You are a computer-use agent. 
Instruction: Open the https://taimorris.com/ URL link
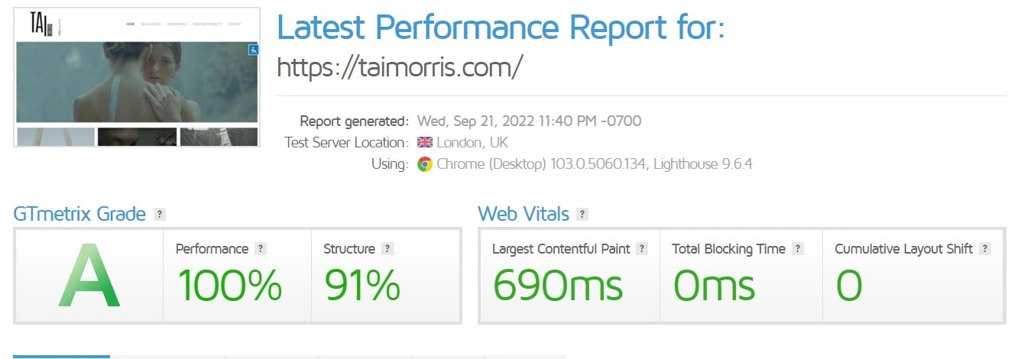pos(400,68)
